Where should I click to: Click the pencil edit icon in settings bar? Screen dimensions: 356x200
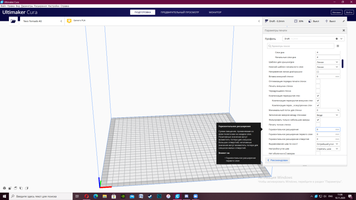tap(343, 21)
